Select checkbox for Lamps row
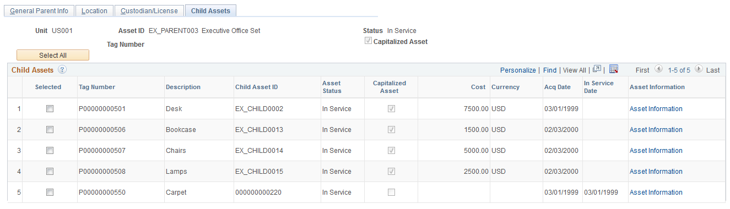 50,172
